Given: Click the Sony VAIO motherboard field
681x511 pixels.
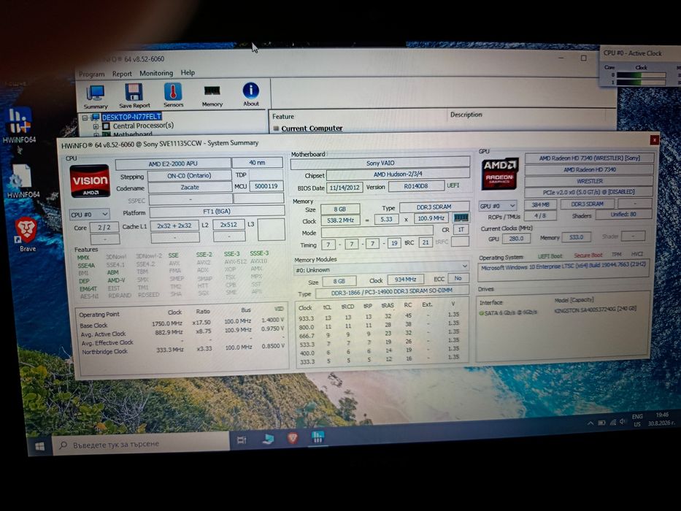Looking at the screenshot, I should (x=380, y=163).
